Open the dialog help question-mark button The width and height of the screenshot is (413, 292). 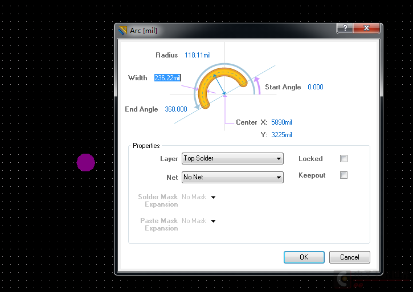click(x=345, y=28)
